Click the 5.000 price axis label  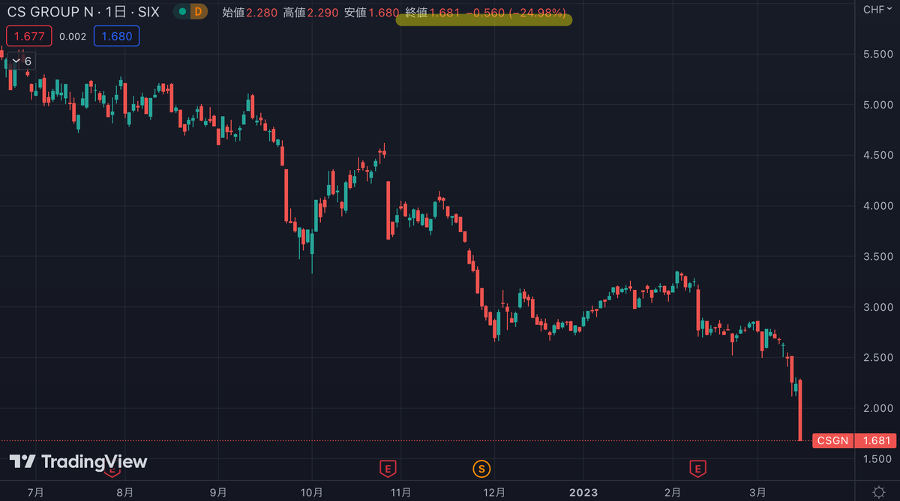click(x=878, y=104)
